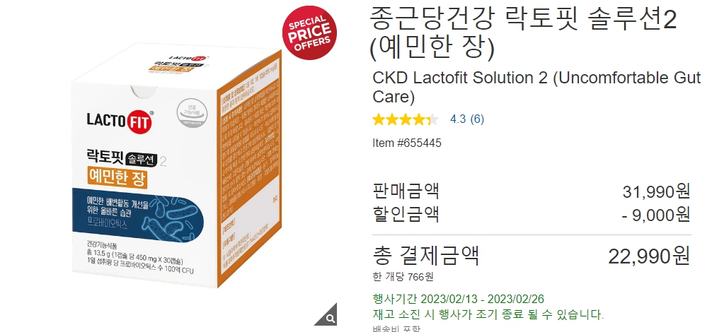Select the Item #655445 text

click(407, 143)
